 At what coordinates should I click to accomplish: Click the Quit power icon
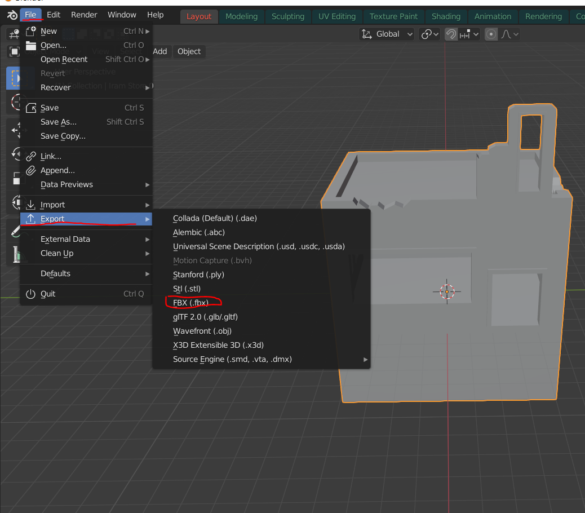coord(30,294)
